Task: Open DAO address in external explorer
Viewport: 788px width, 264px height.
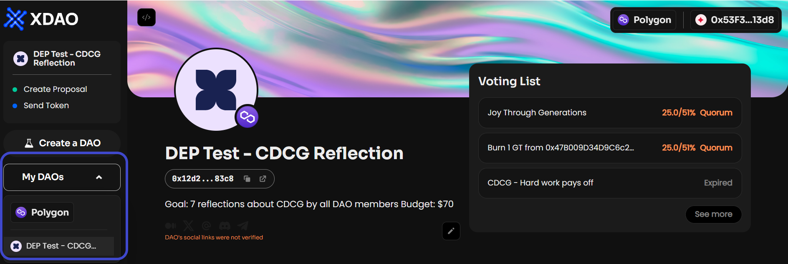Action: (263, 179)
